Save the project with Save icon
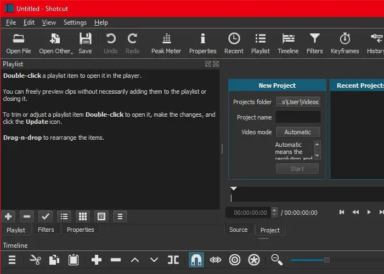Screen dimensions: 384x274 tap(85, 43)
